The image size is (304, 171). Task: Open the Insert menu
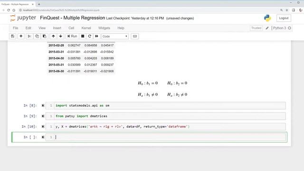coord(57,28)
